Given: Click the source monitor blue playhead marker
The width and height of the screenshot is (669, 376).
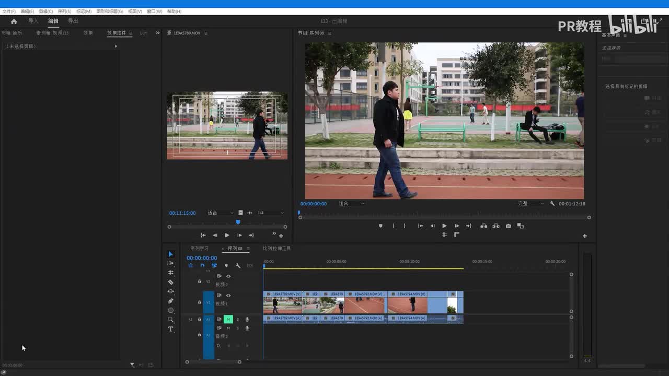Looking at the screenshot, I should click(238, 222).
